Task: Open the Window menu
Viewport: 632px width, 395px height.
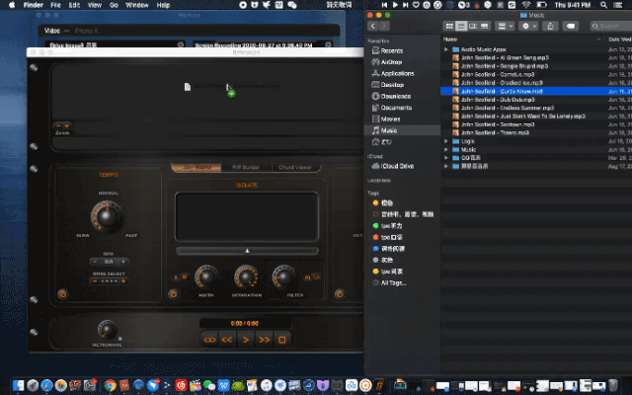Action: click(137, 5)
